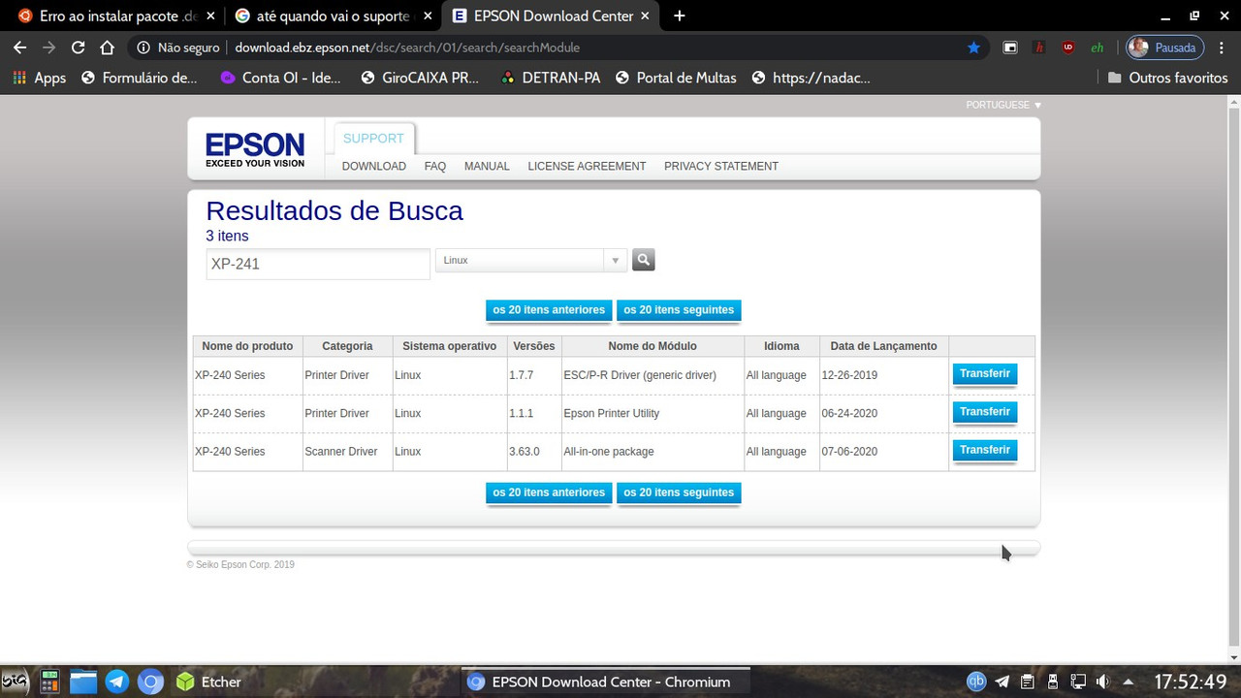The image size is (1241, 698).
Task: Click bottom 'os 20 itens anteriores' button
Action: (549, 492)
